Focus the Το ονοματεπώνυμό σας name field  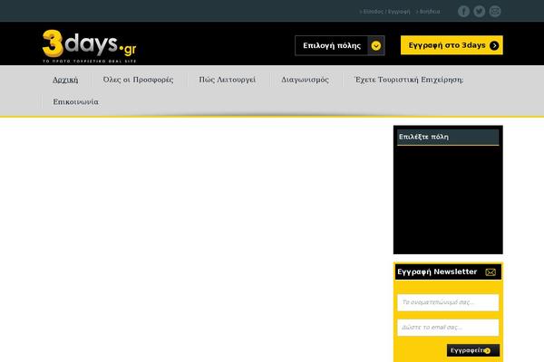tap(448, 302)
